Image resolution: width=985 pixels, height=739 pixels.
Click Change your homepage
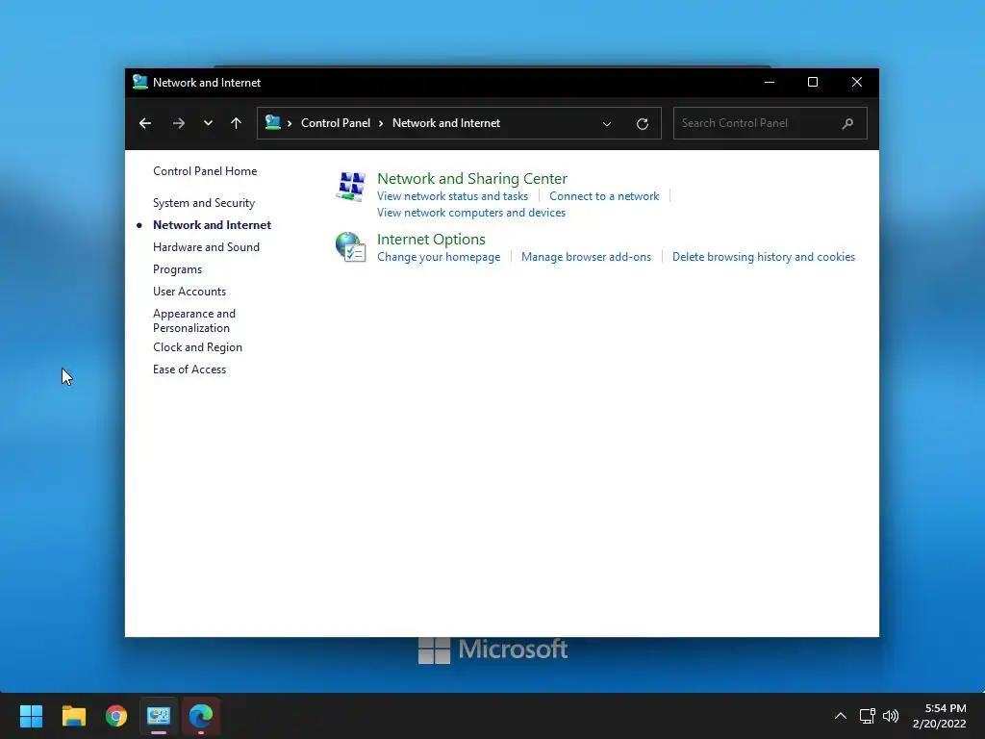[x=439, y=257]
